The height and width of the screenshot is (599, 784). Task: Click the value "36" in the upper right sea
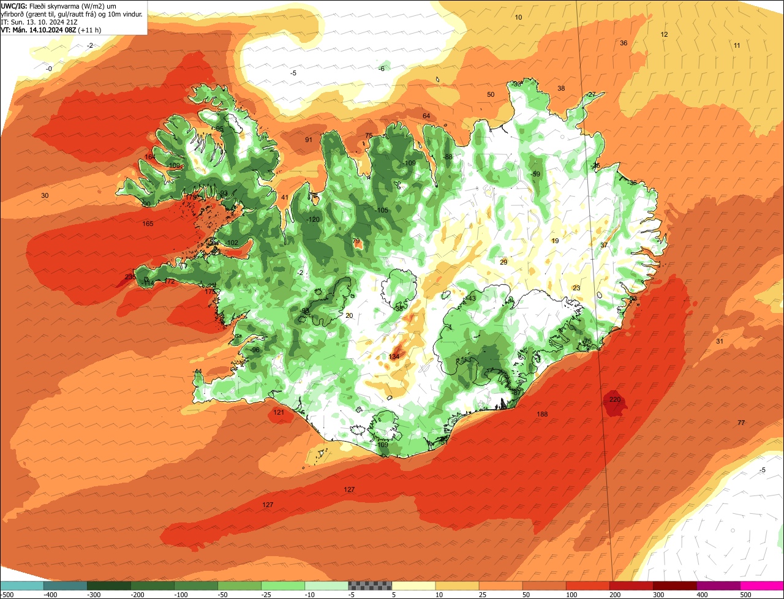(624, 43)
